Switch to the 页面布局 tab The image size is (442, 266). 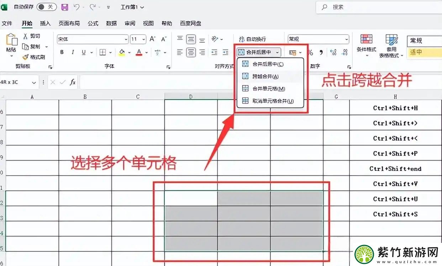tap(69, 24)
